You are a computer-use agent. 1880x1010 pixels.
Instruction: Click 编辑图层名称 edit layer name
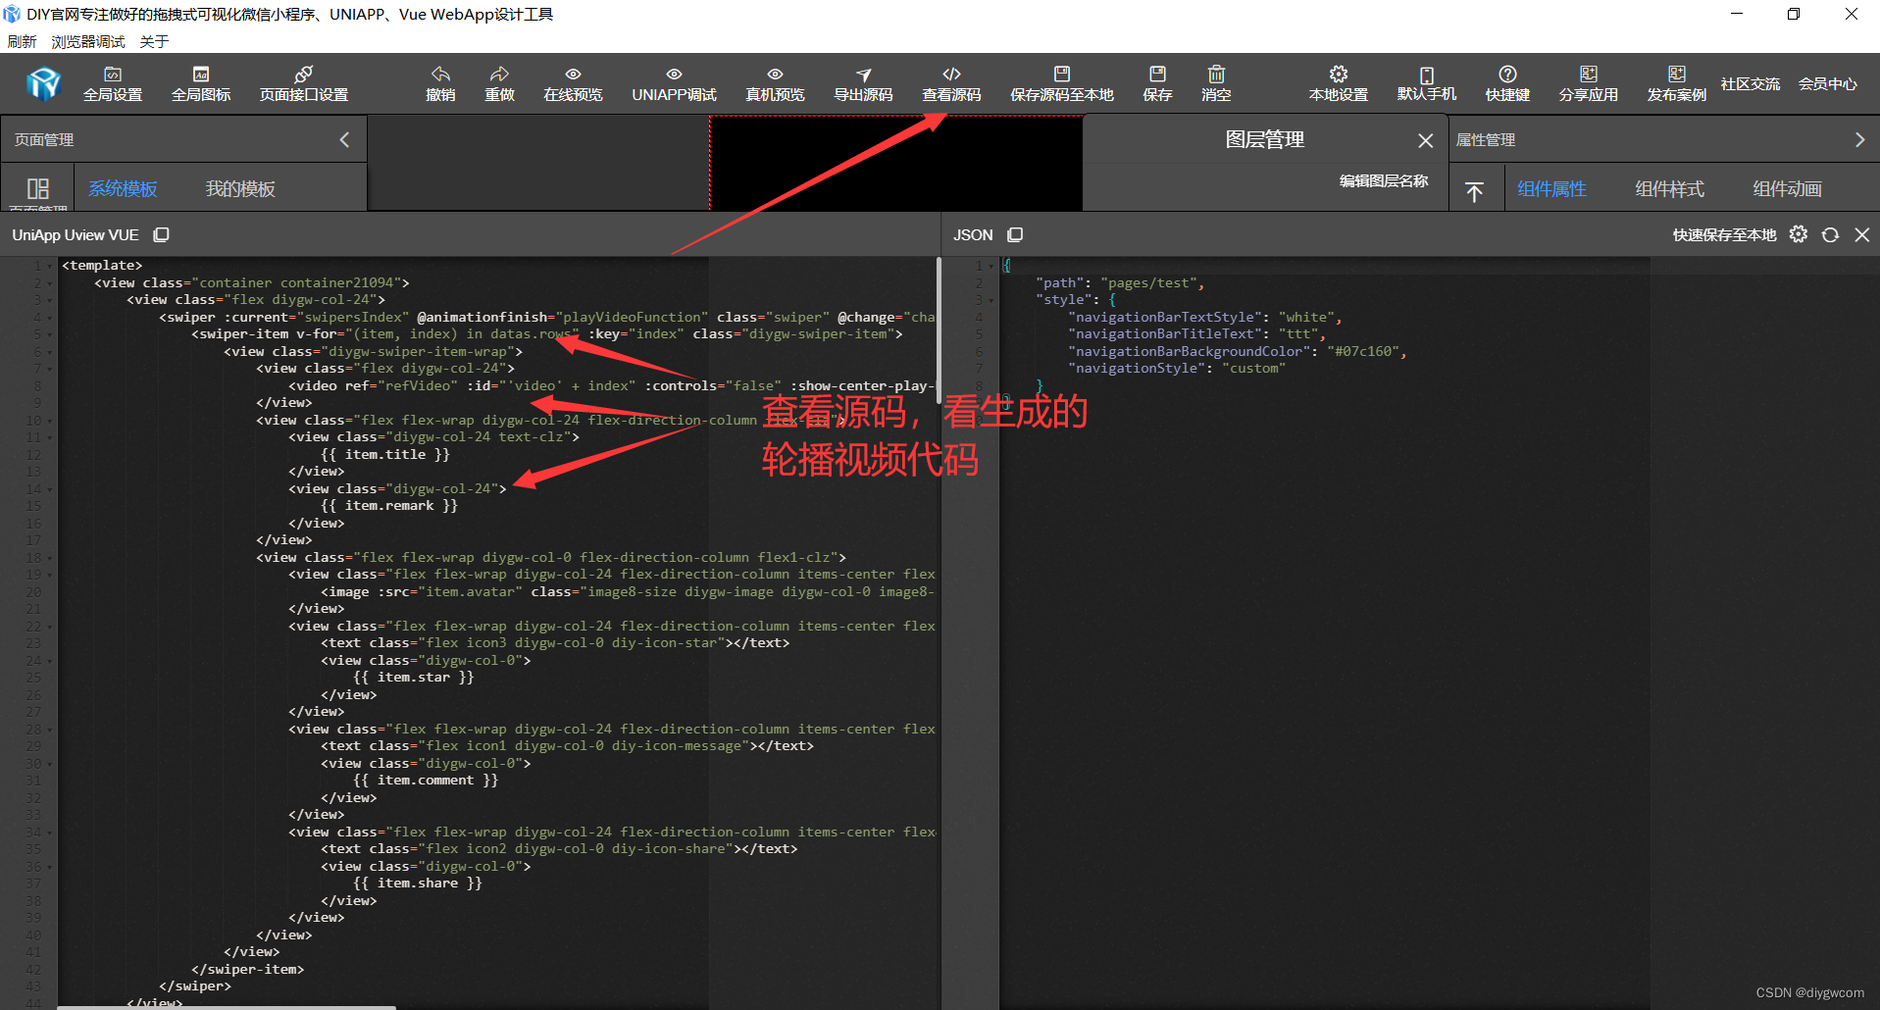pyautogui.click(x=1384, y=180)
